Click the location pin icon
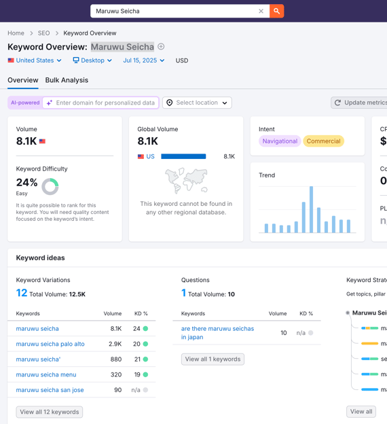 click(x=170, y=103)
